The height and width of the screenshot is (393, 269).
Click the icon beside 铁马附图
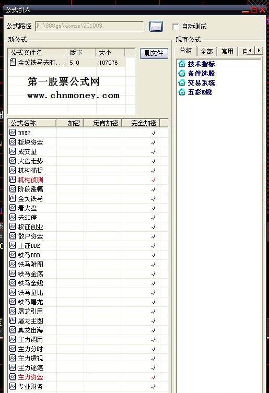click(x=13, y=264)
